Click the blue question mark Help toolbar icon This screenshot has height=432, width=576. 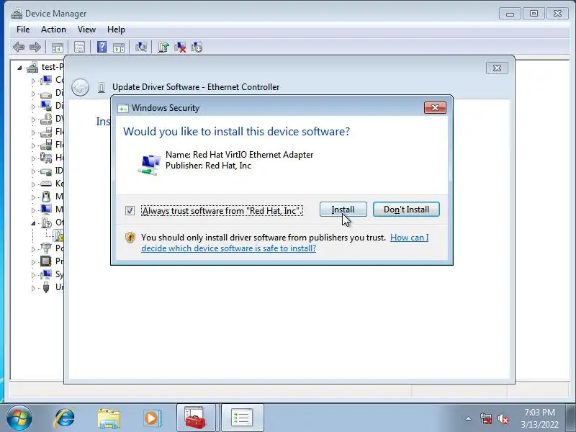(x=102, y=47)
